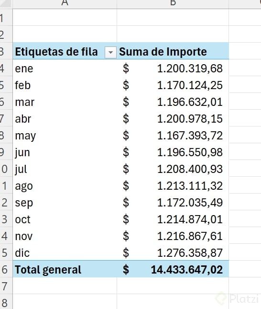
Task: Select the jun amount 1.196.550,98
Action: pyautogui.click(x=173, y=151)
